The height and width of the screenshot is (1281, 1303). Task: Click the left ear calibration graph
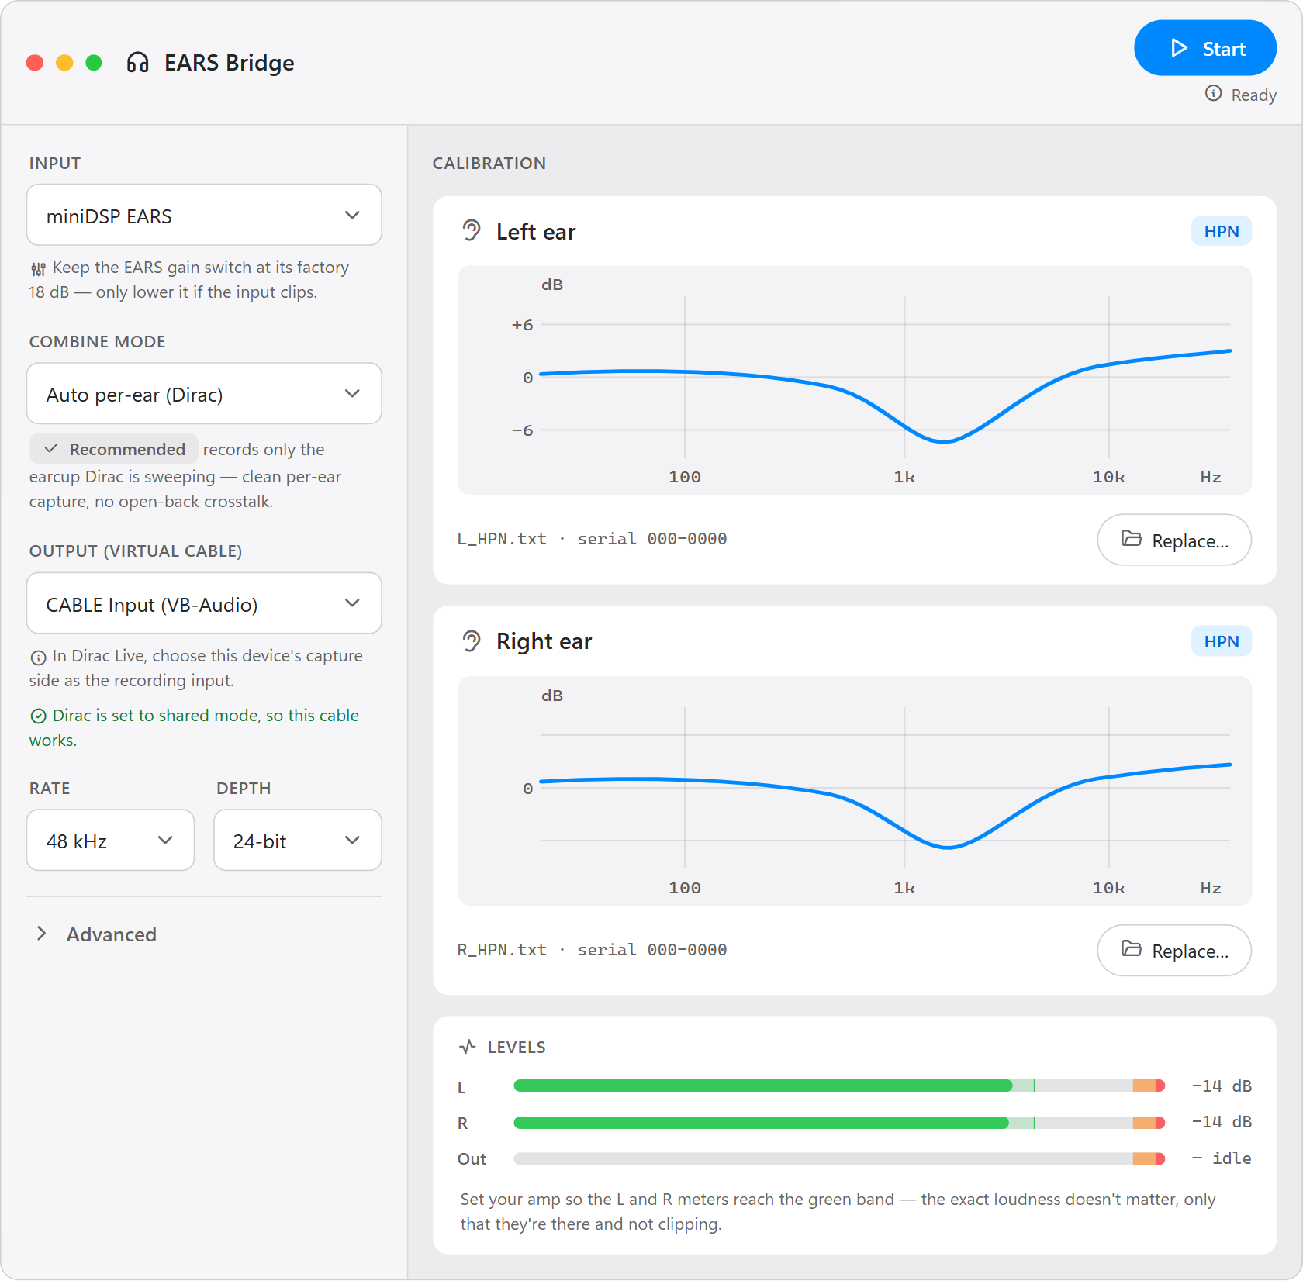click(x=854, y=380)
